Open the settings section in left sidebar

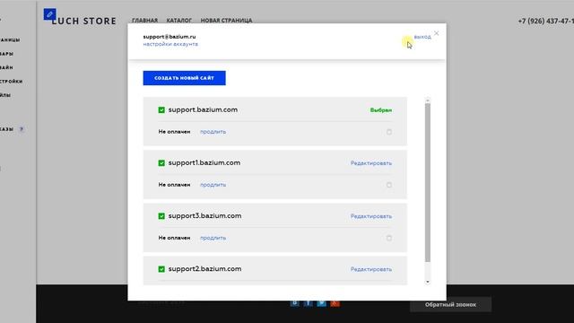click(11, 82)
